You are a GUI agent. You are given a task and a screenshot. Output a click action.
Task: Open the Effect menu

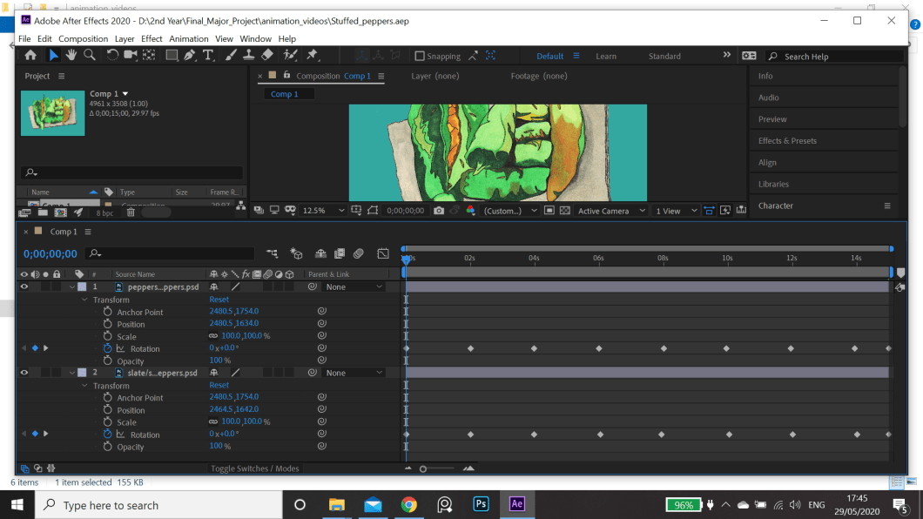tap(152, 38)
